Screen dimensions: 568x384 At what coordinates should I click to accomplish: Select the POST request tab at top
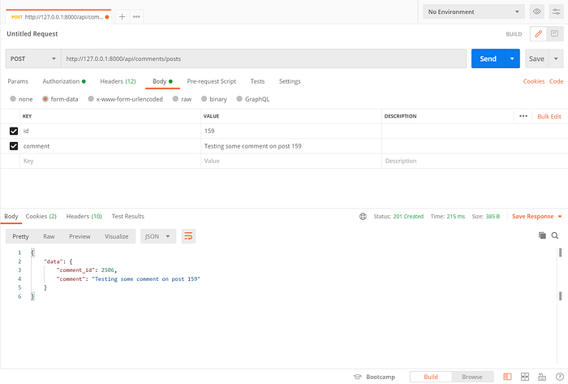coord(58,17)
